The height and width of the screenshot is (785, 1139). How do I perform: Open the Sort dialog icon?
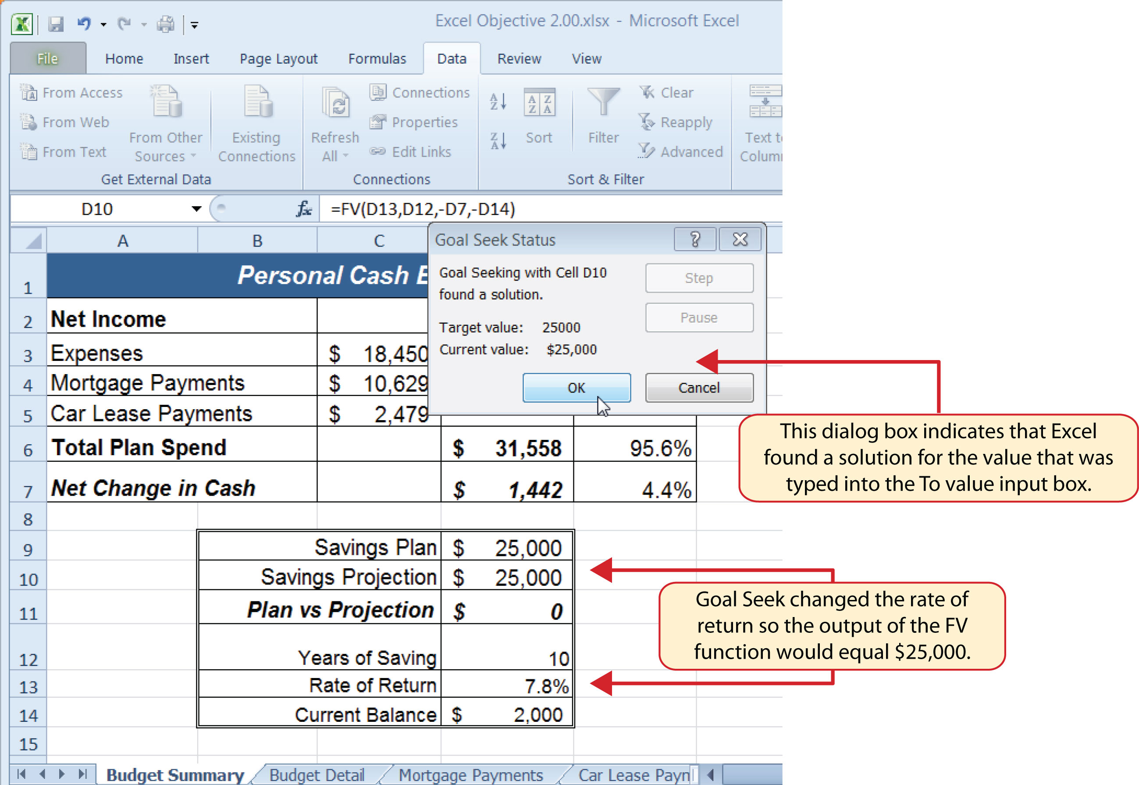pos(539,102)
